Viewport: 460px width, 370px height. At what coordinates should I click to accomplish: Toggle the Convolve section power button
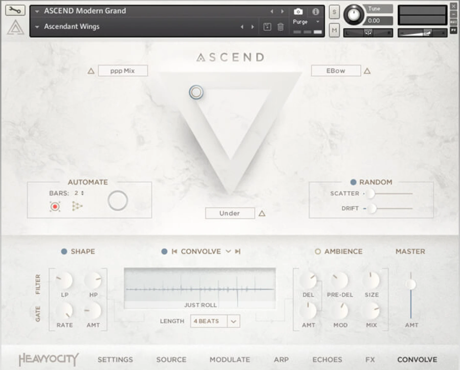(x=164, y=251)
